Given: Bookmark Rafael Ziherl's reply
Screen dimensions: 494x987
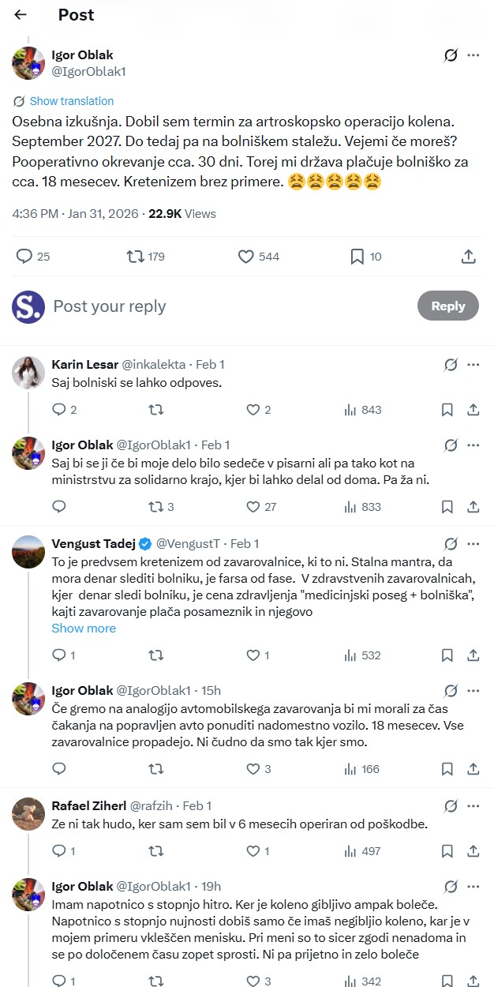Looking at the screenshot, I should (x=447, y=851).
